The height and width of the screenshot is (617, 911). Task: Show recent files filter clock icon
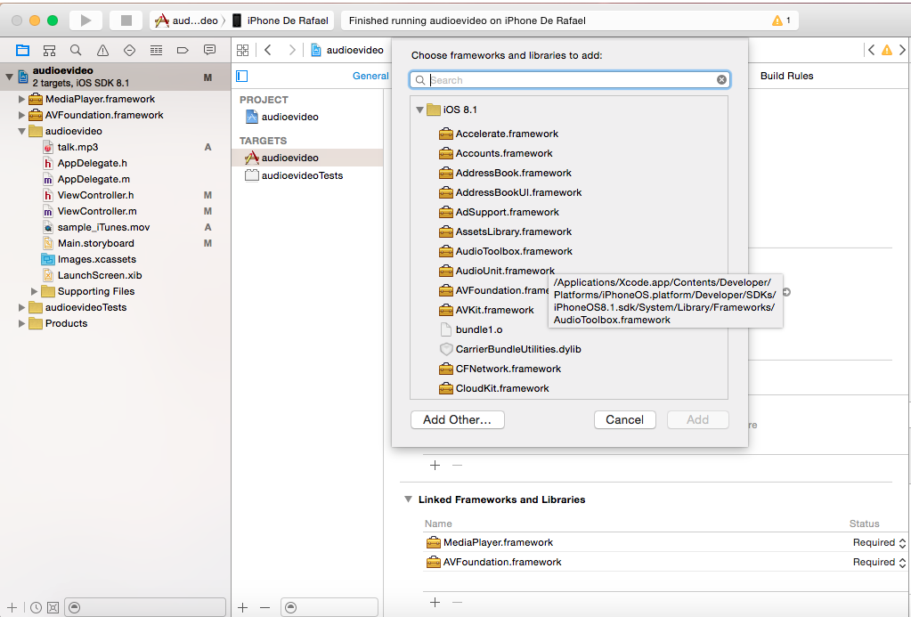pos(36,608)
